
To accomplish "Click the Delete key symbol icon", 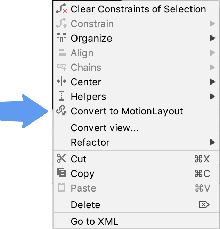I will click(204, 205).
